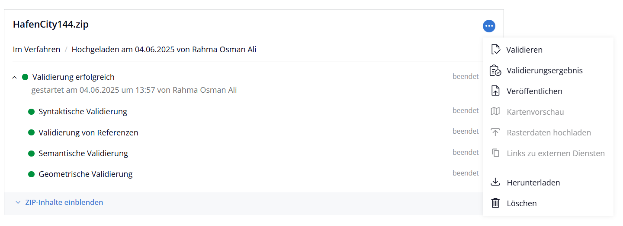Select Validierungsergebnis from the menu

point(544,70)
